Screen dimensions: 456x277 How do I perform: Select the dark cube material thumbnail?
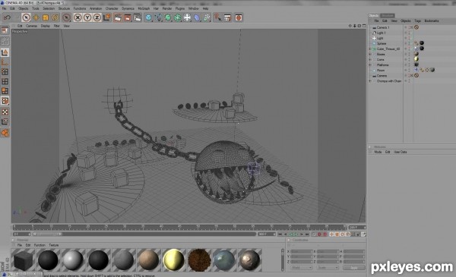point(24,260)
